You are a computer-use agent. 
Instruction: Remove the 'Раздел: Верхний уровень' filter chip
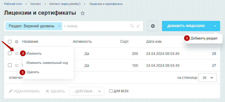59,26
